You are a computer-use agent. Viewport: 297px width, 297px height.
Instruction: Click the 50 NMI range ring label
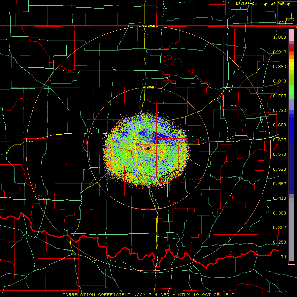[x=148, y=87]
